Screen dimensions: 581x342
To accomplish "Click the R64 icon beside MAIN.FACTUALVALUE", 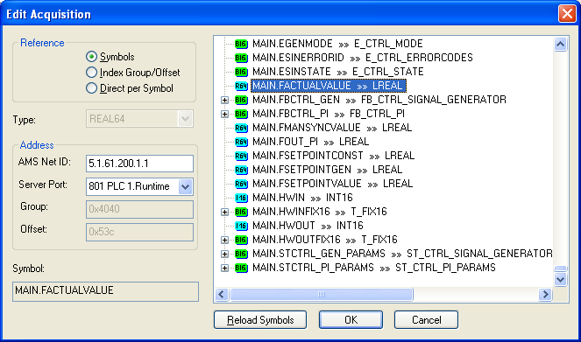I will click(241, 86).
